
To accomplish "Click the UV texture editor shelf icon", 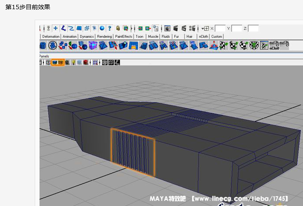I will 264,45.
